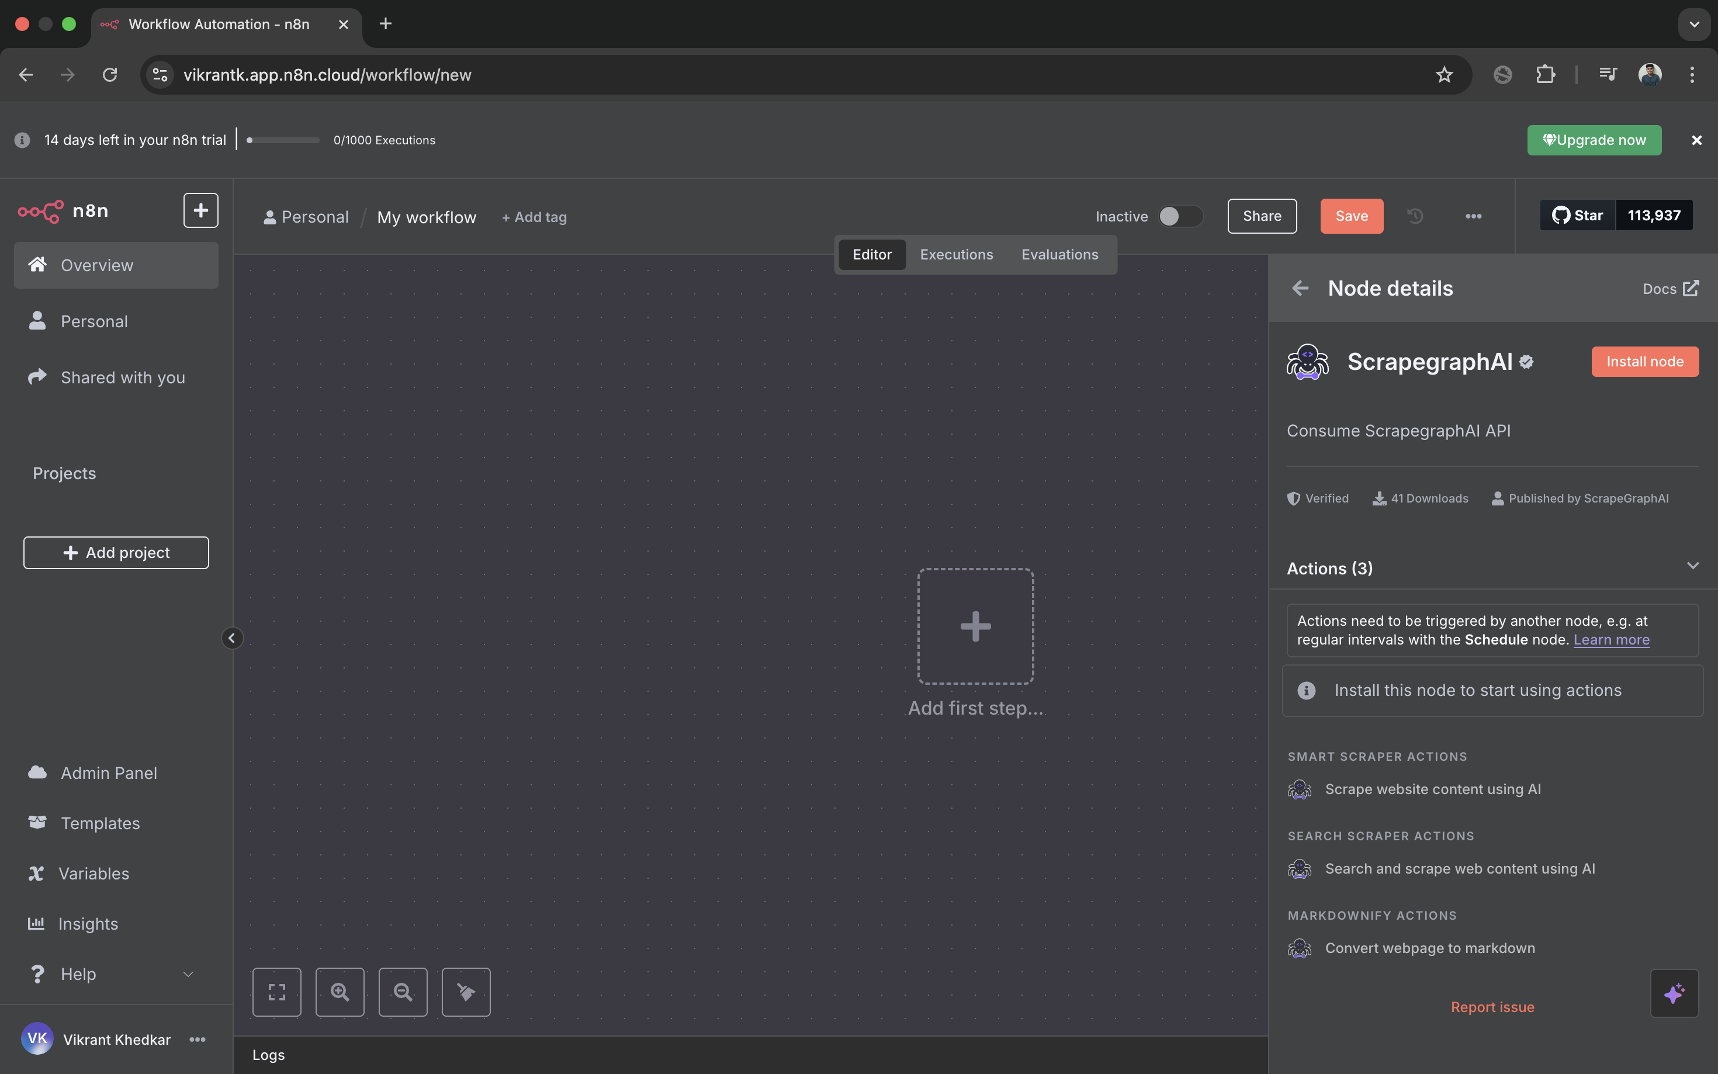Open the workflow options three-dots menu
This screenshot has width=1718, height=1074.
pos(1474,216)
